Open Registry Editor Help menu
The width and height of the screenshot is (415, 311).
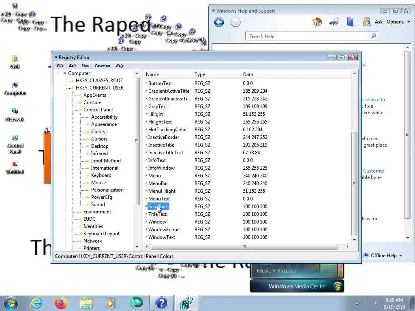(120, 66)
